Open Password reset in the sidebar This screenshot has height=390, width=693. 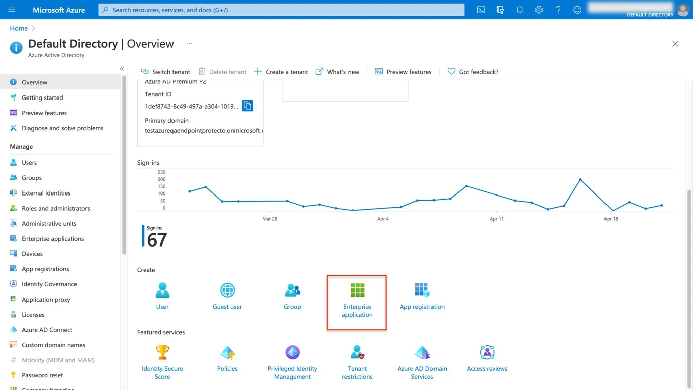click(60, 375)
